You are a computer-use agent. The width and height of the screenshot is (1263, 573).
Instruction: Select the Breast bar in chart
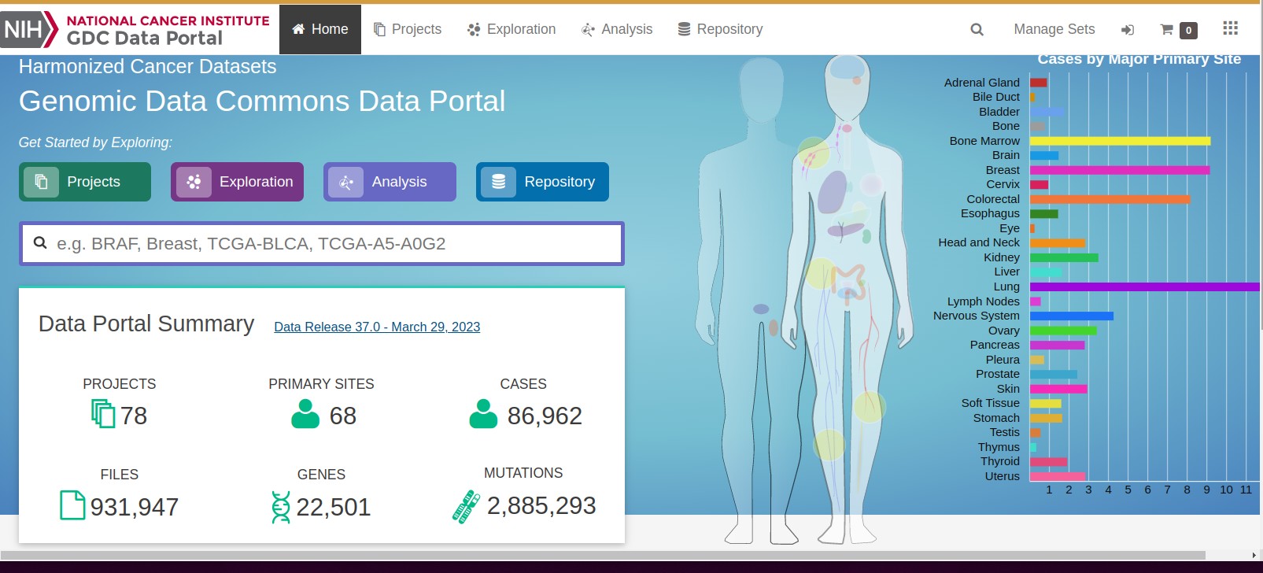[x=1120, y=170]
